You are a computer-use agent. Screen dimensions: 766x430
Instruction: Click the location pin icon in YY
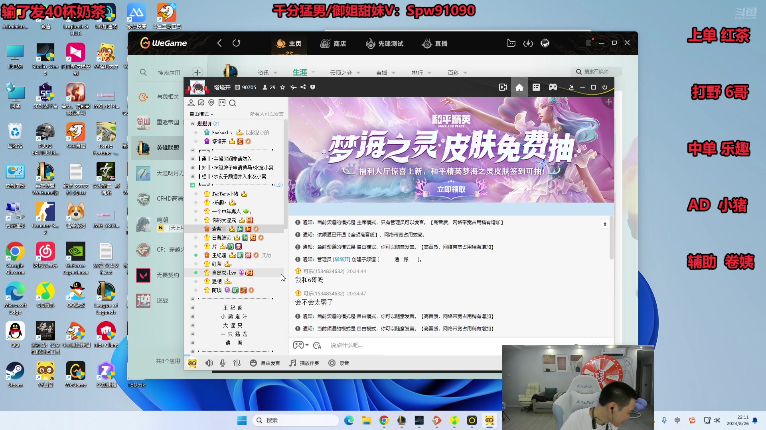(211, 103)
